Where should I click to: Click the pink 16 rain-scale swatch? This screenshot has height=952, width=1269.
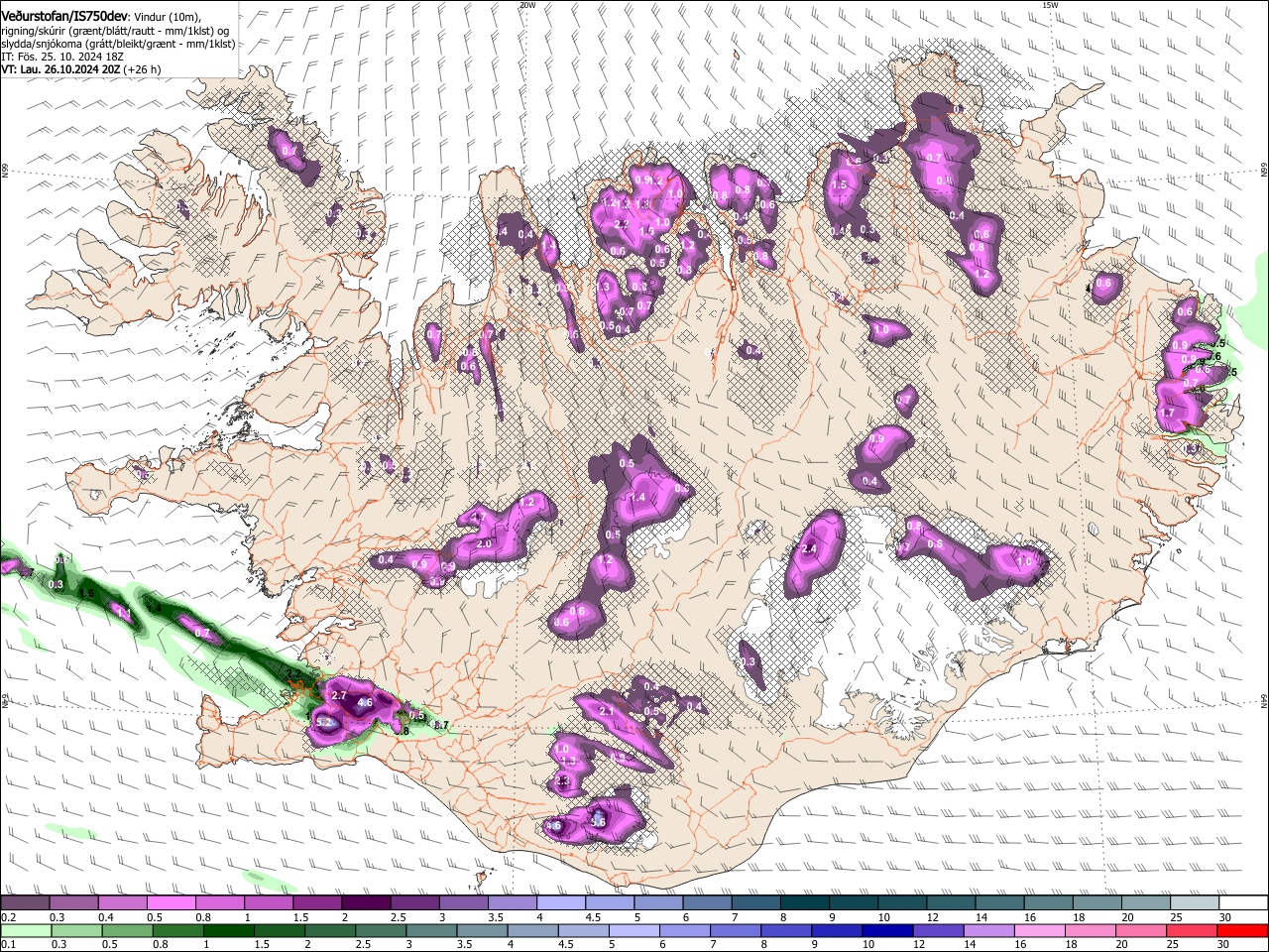pos(1040,930)
